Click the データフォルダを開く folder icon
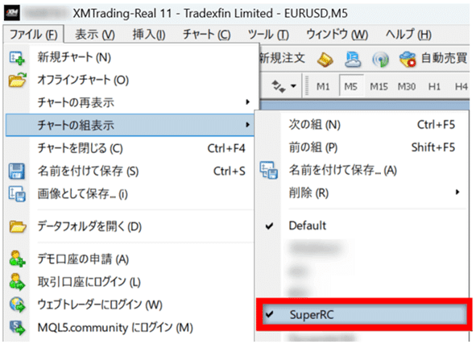Image resolution: width=476 pixels, height=344 pixels. (18, 226)
